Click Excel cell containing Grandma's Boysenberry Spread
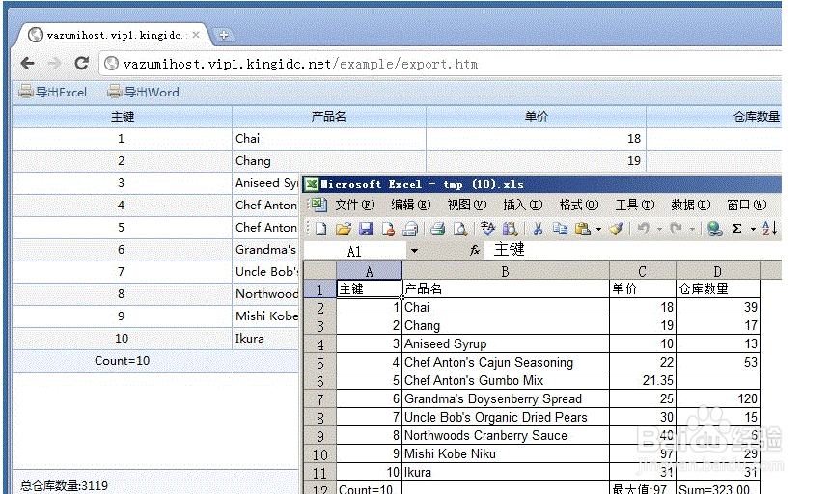Image resolution: width=830 pixels, height=494 pixels. coord(506,398)
